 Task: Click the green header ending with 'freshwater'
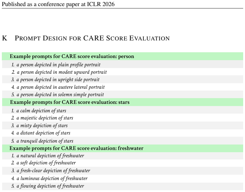coord(122,148)
